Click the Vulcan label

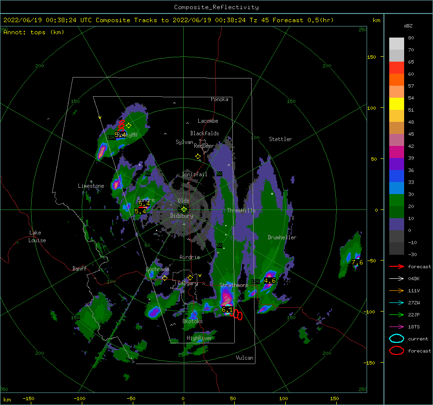[245, 358]
